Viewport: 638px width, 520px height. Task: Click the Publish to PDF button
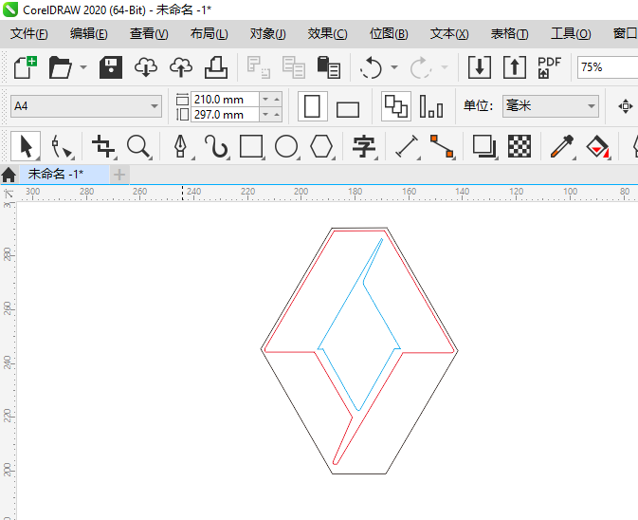pyautogui.click(x=549, y=67)
